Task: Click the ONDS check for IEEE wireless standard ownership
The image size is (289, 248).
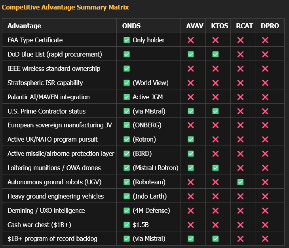Action: tap(127, 68)
